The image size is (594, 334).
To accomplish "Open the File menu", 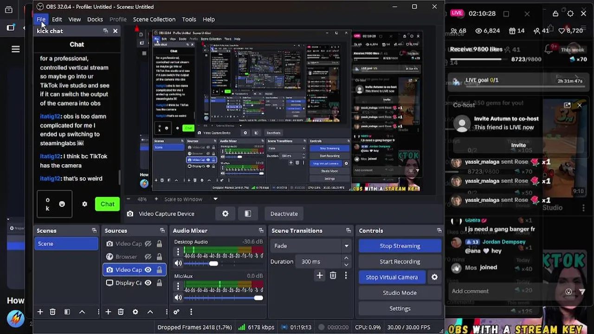I will [41, 19].
